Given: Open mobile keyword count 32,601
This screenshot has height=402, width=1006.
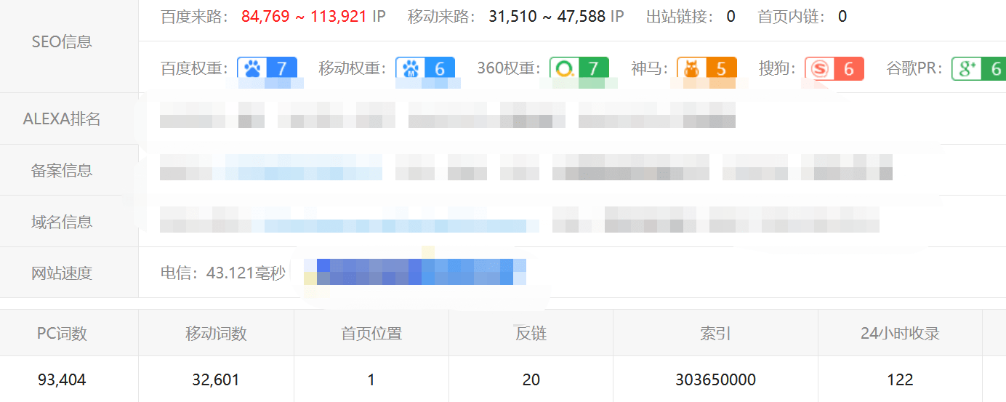Looking at the screenshot, I should tap(216, 379).
